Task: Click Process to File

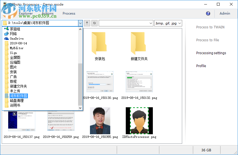Action: [208, 40]
